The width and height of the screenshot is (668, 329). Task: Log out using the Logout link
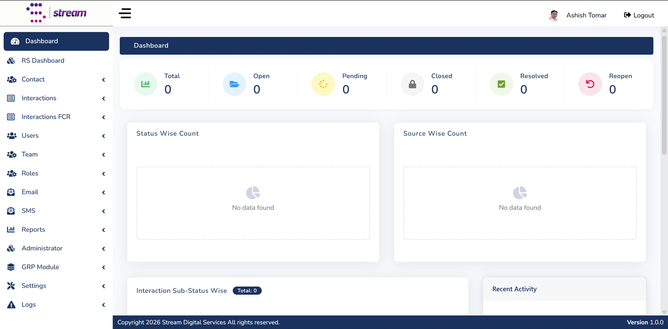pos(639,15)
